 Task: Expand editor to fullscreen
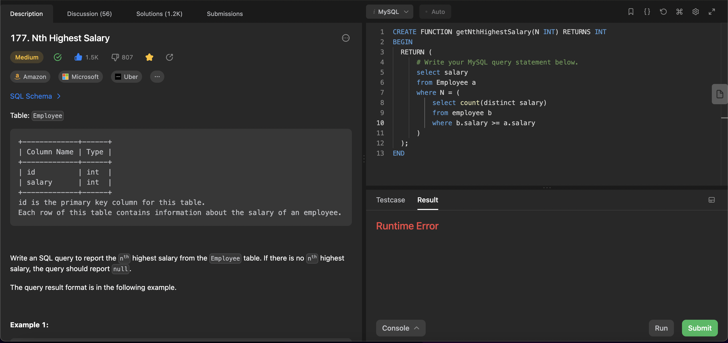[x=712, y=12]
